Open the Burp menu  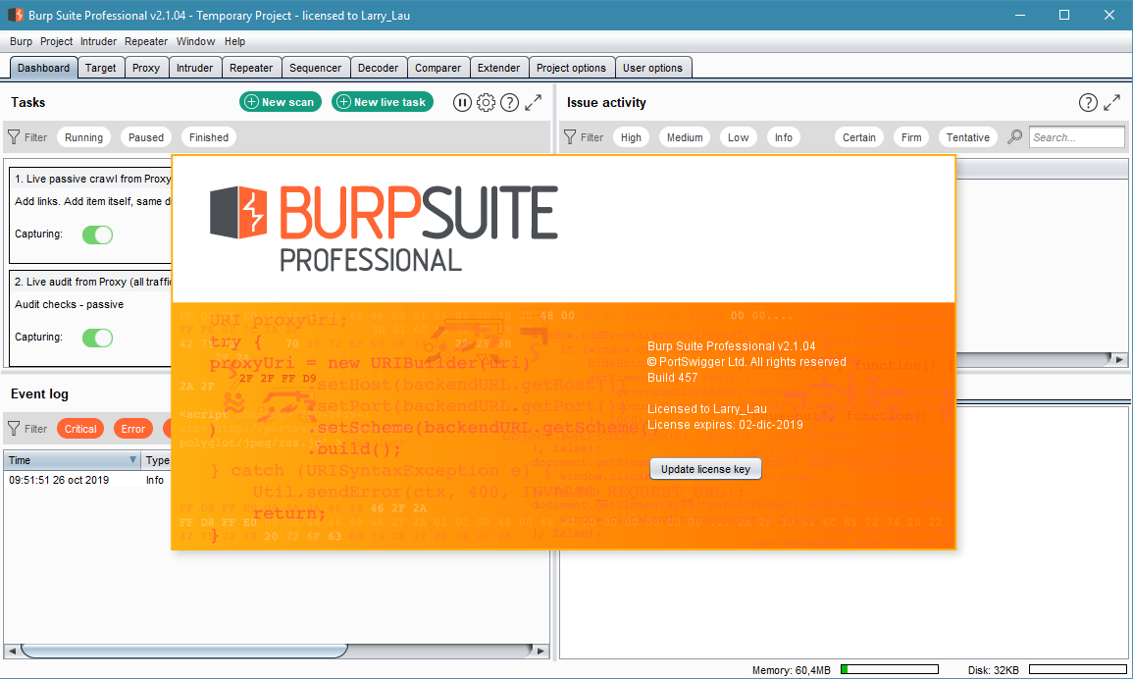[x=21, y=41]
